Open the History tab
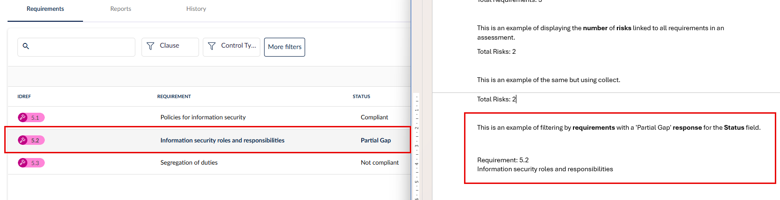Viewport: 780px width, 200px height. tap(196, 9)
